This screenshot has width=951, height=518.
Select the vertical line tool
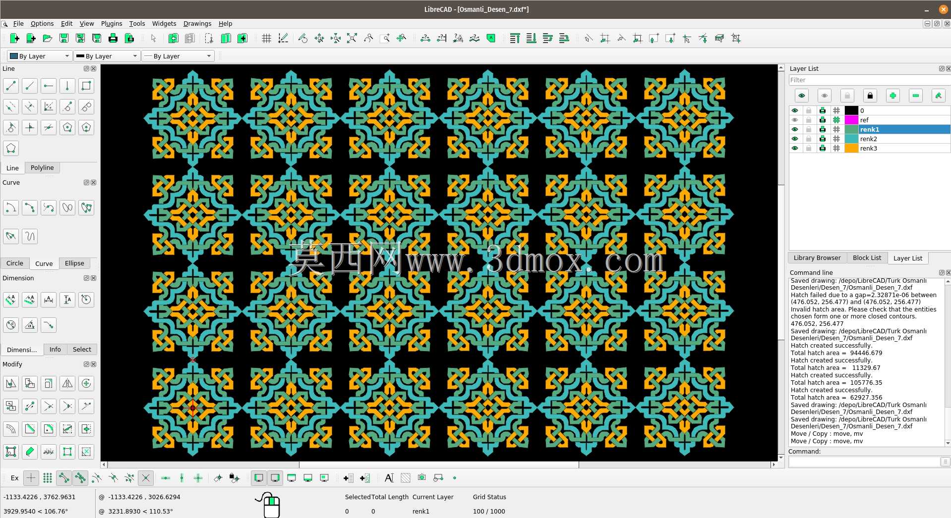[x=67, y=86]
